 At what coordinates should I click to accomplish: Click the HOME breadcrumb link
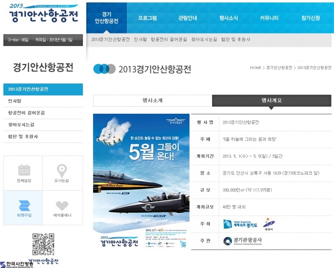click(x=256, y=68)
